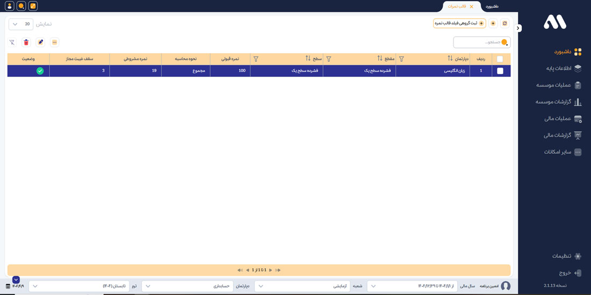Switch to the داشبورد tab
This screenshot has height=295, width=591.
tap(492, 6)
